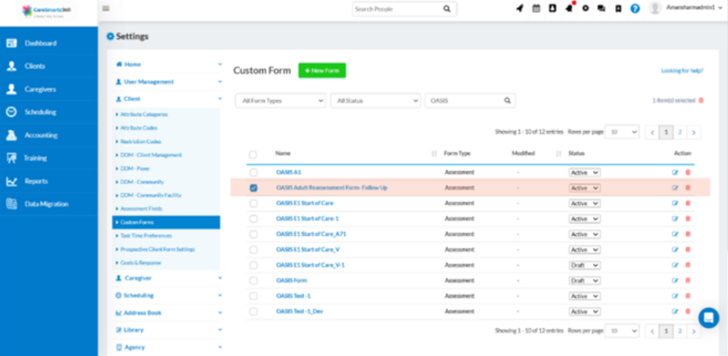The height and width of the screenshot is (356, 728).
Task: Open the blue help question mark icon
Action: point(635,8)
